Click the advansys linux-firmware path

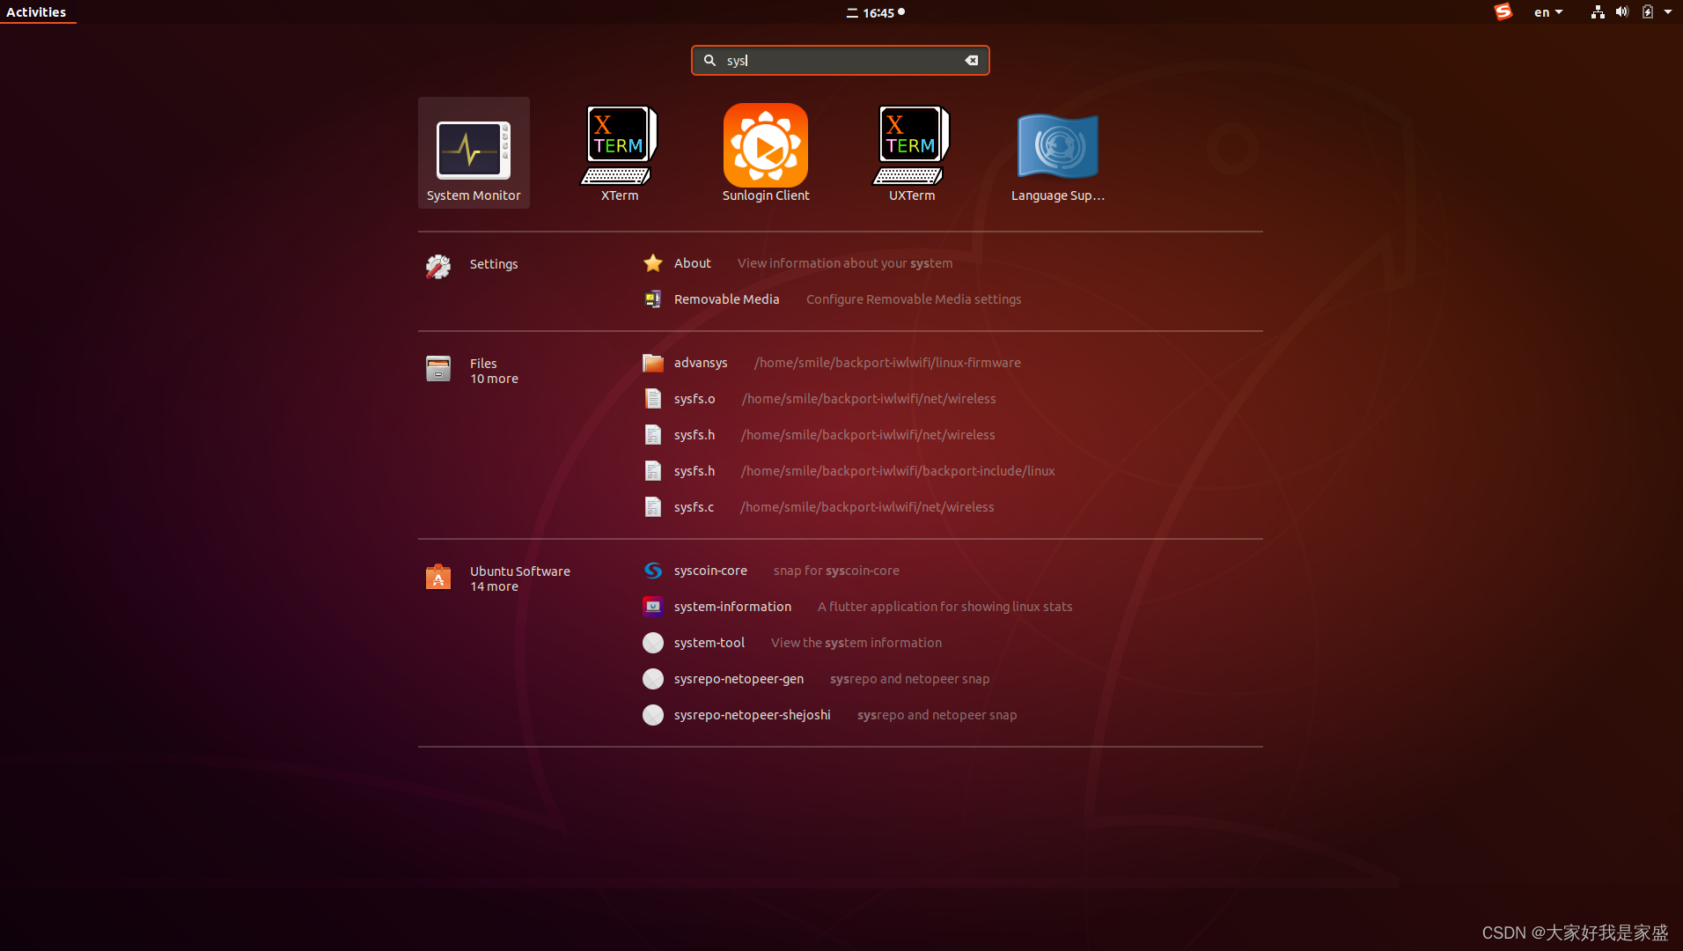(887, 363)
